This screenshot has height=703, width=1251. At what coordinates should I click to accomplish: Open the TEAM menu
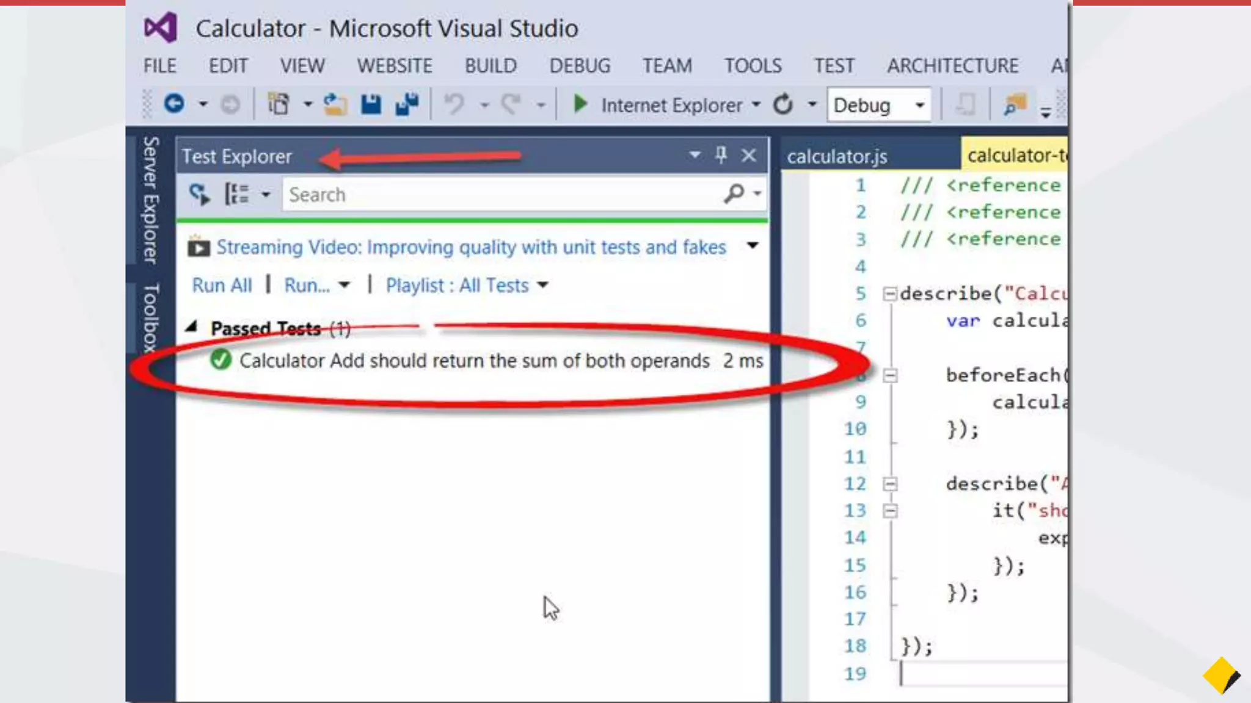[667, 65]
